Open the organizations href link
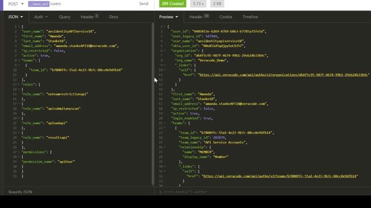The image size is (371, 208). (x=283, y=75)
